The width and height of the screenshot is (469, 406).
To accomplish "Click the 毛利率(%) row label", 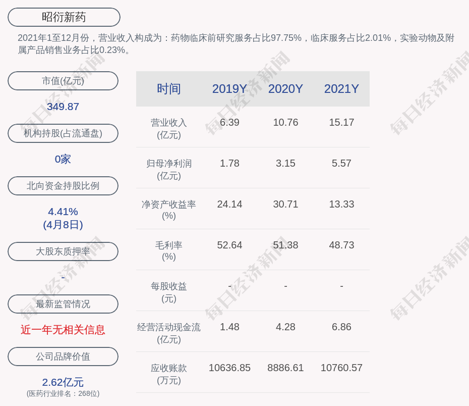I will (169, 251).
